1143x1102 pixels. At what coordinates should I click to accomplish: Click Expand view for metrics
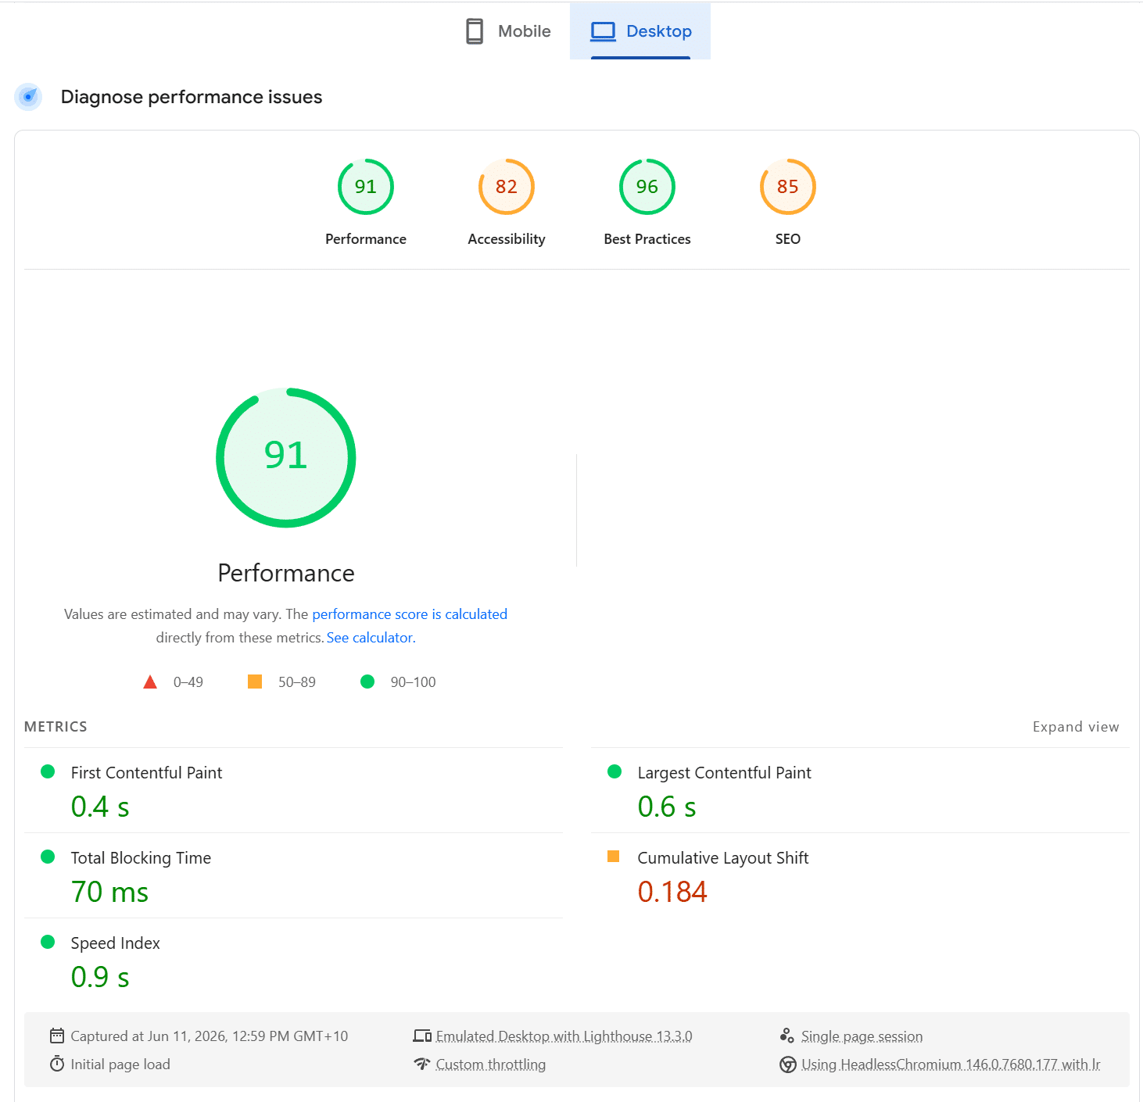[x=1076, y=727]
